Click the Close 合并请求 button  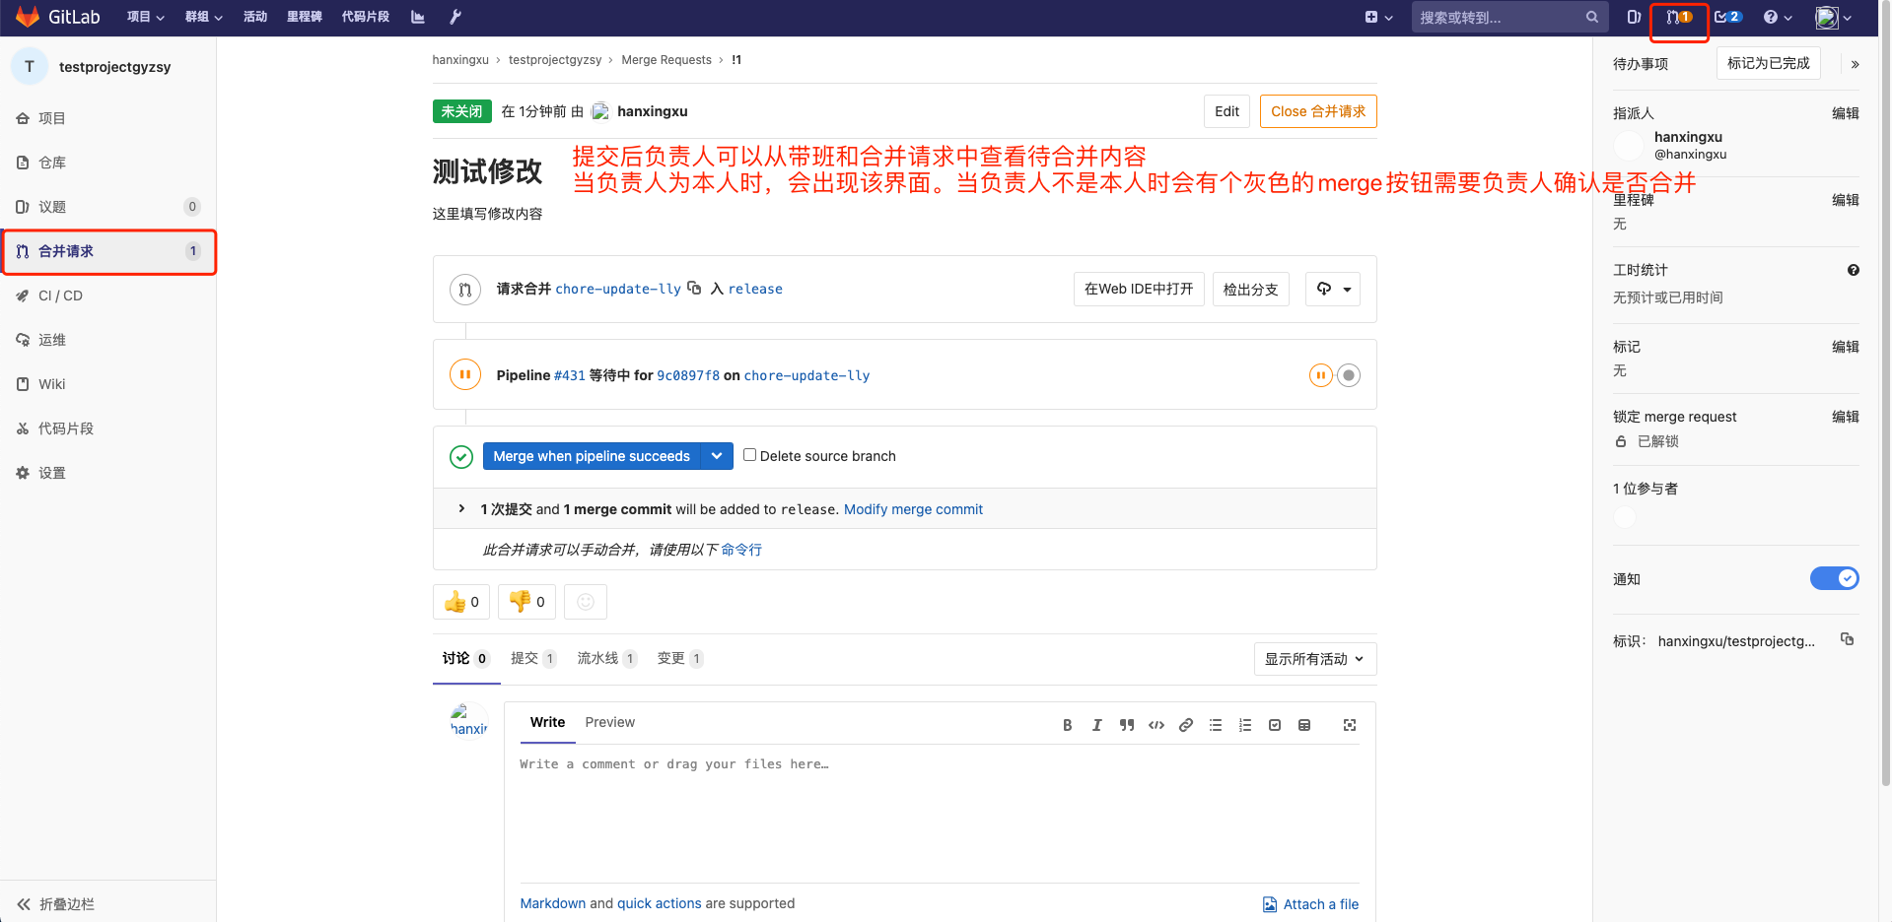1318,111
